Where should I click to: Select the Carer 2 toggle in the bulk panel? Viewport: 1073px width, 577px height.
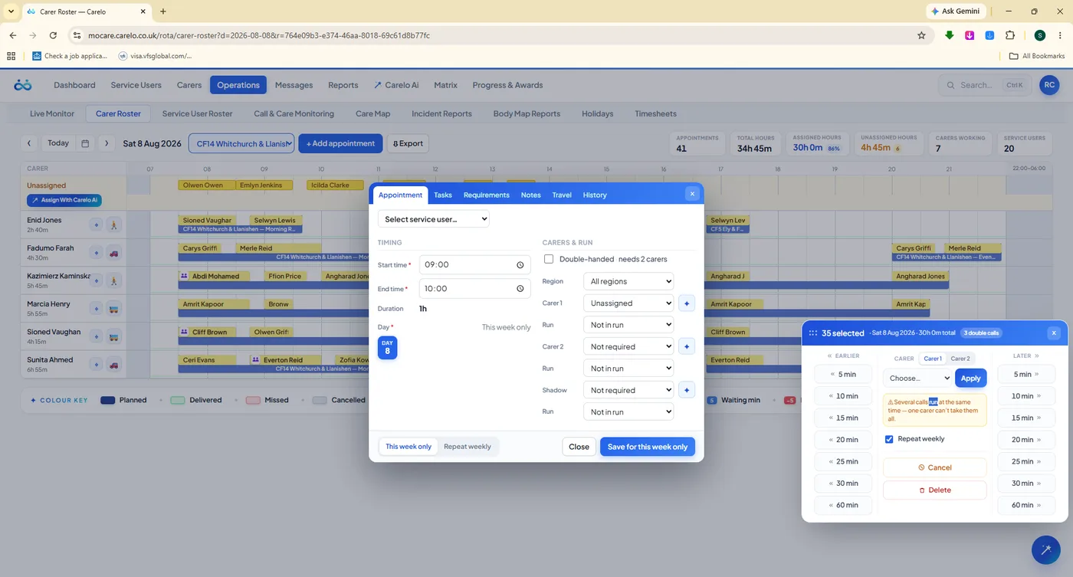[x=960, y=359]
